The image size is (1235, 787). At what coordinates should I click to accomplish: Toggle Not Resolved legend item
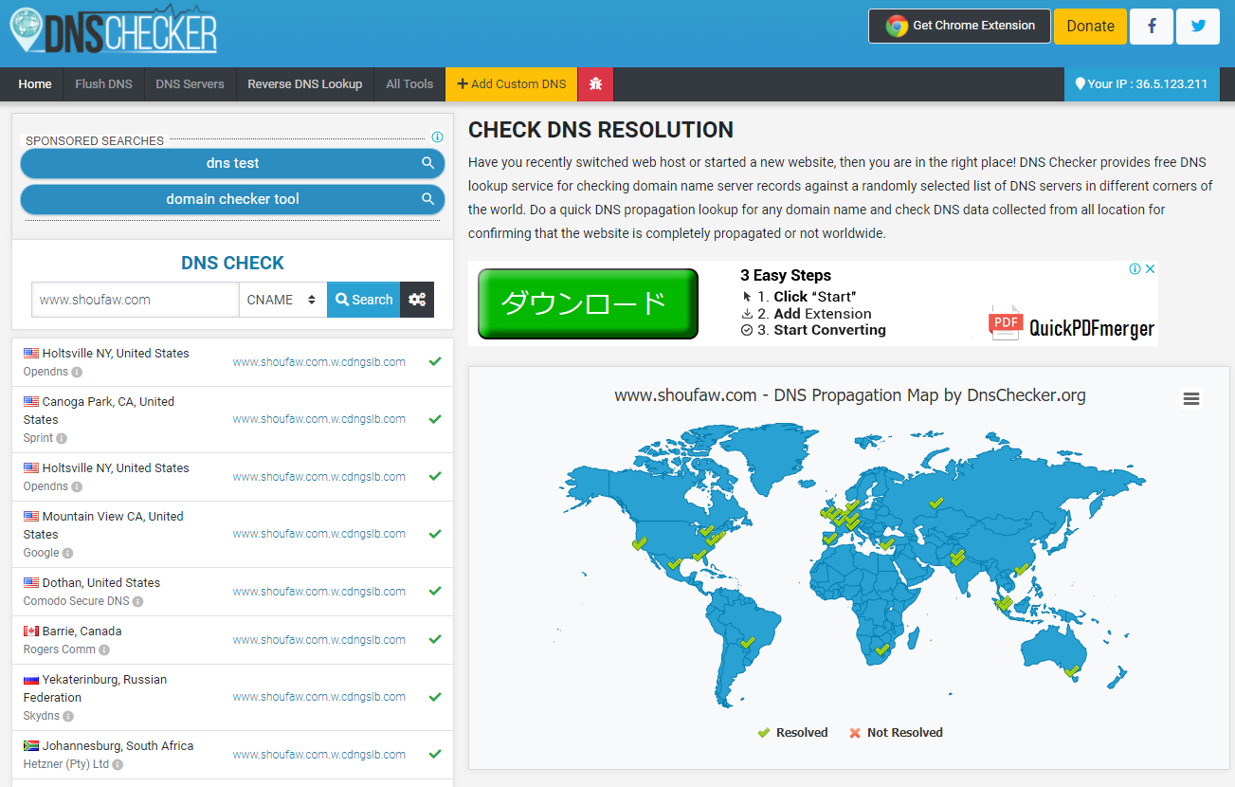(x=895, y=733)
